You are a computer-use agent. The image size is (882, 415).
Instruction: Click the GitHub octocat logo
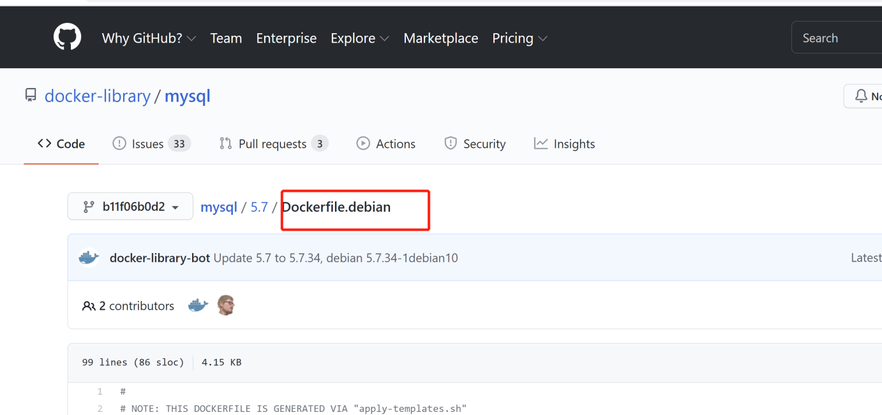click(67, 38)
